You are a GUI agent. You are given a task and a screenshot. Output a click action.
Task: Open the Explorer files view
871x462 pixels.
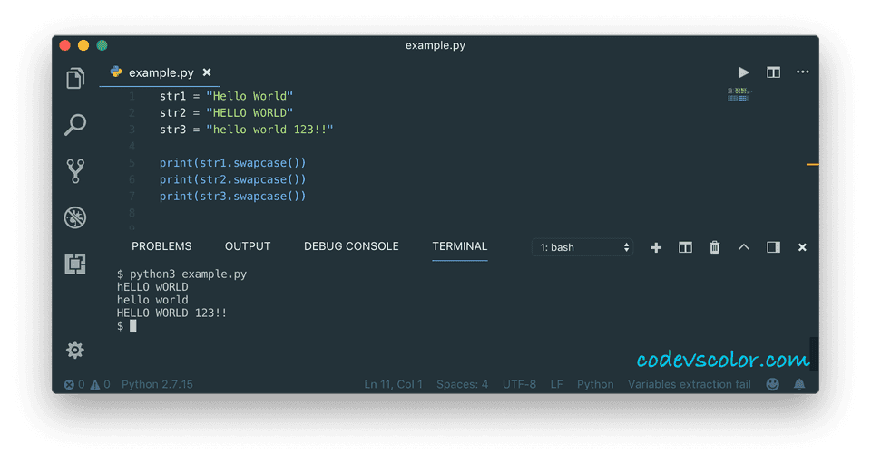75,78
